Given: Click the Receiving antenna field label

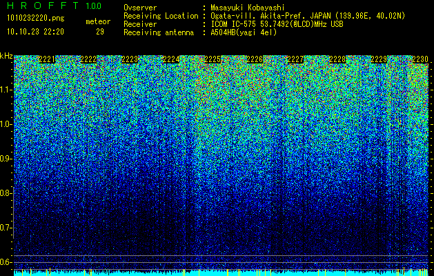Looking at the screenshot, I should (159, 32).
